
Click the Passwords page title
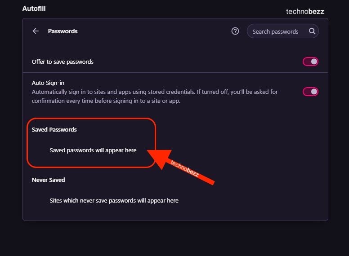(63, 31)
